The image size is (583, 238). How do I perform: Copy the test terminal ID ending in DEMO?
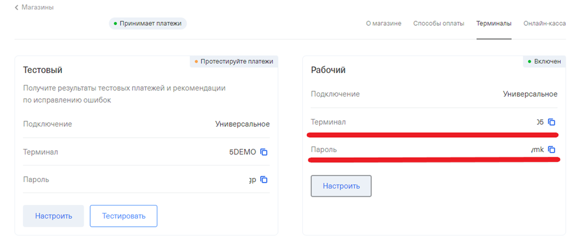pos(264,152)
